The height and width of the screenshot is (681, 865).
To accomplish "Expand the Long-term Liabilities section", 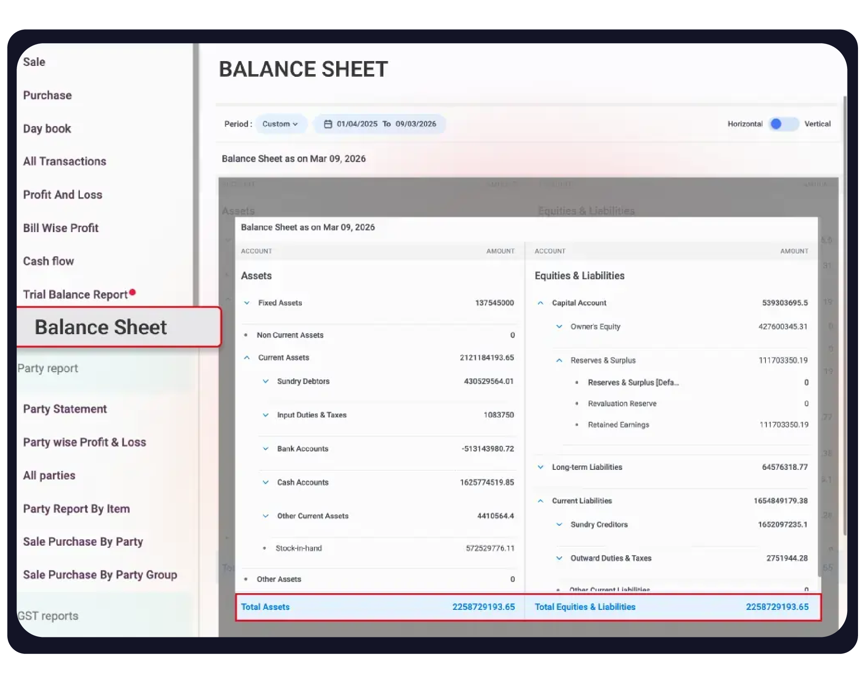I will pyautogui.click(x=541, y=467).
